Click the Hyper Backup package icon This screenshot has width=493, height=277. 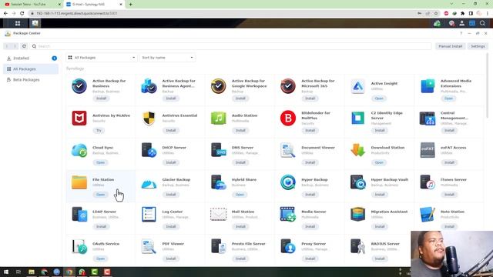tap(288, 182)
